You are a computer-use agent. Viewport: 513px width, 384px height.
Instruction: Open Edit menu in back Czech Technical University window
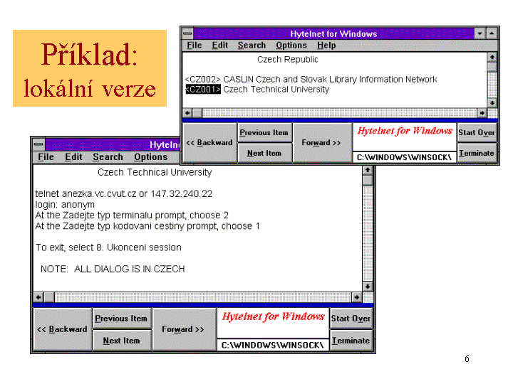tap(73, 157)
